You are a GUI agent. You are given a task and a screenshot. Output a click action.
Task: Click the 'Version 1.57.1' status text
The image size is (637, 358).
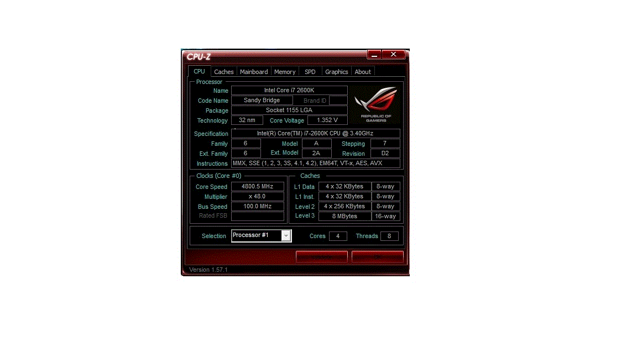pyautogui.click(x=208, y=270)
